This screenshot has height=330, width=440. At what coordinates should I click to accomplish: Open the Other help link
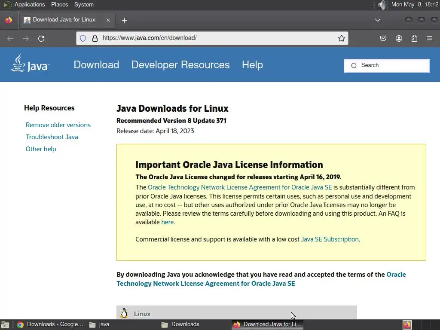click(41, 149)
